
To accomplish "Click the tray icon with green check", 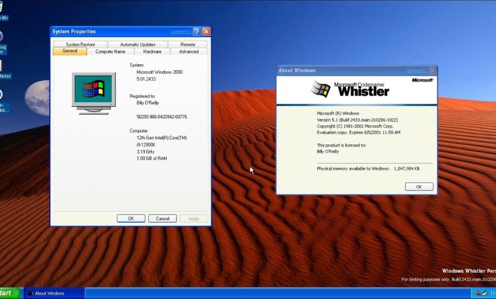I will (x=485, y=293).
